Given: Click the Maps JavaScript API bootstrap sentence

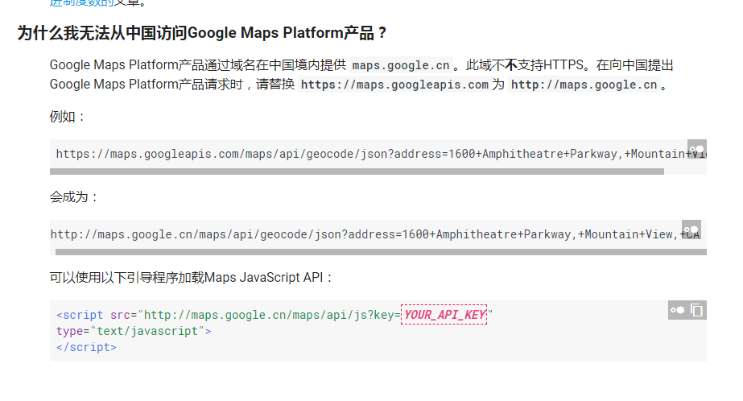Looking at the screenshot, I should coord(192,278).
